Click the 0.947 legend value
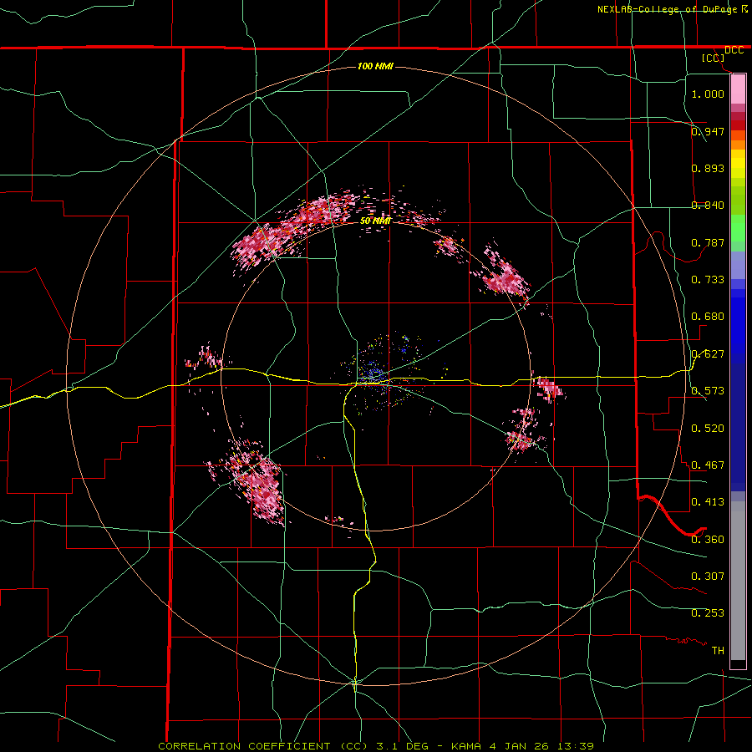This screenshot has width=752, height=752. click(708, 131)
